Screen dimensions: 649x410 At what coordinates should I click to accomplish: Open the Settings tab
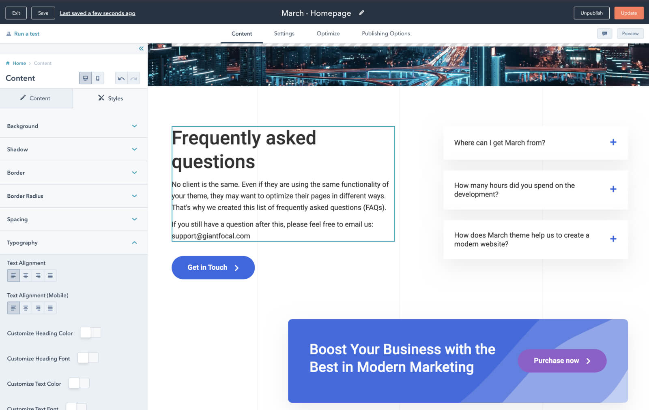pos(284,34)
